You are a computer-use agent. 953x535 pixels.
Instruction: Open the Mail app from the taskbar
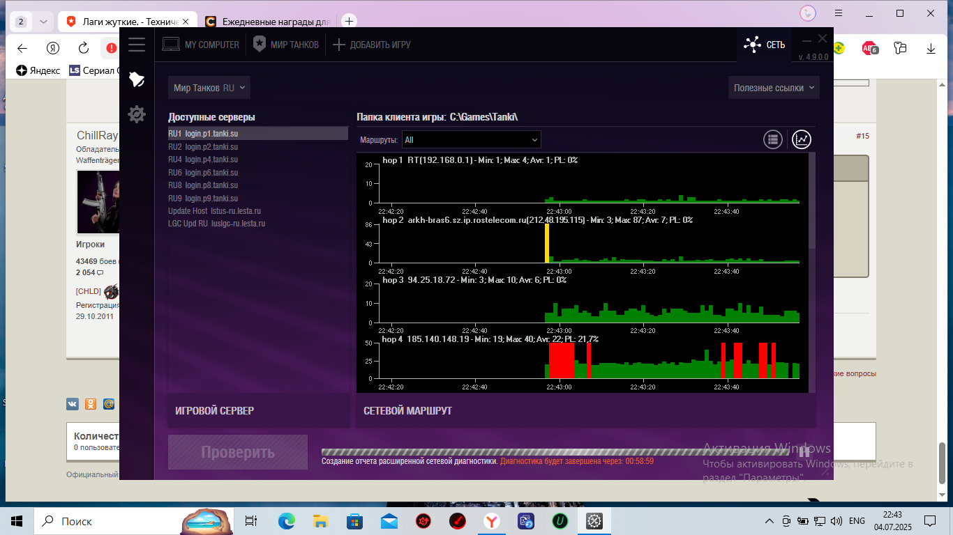point(389,520)
